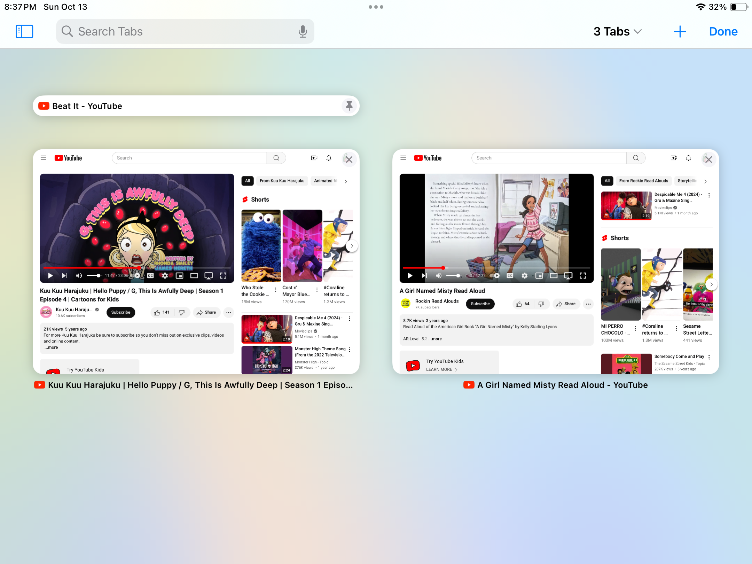Viewport: 752px width, 564px height.
Task: Toggle play on right video player
Action: [x=410, y=276]
